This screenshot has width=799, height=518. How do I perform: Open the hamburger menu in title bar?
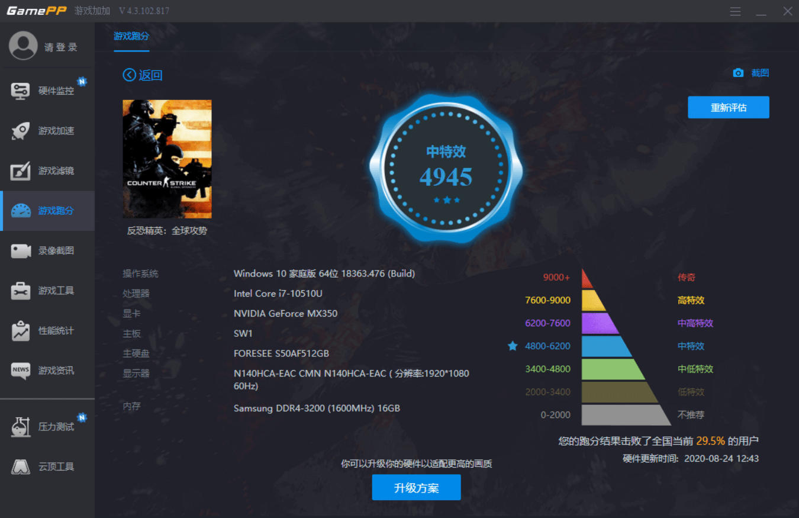point(735,11)
